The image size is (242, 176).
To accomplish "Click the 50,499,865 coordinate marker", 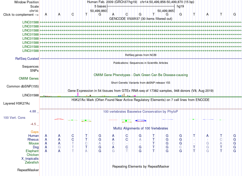I will pyautogui.click(x=166, y=11).
